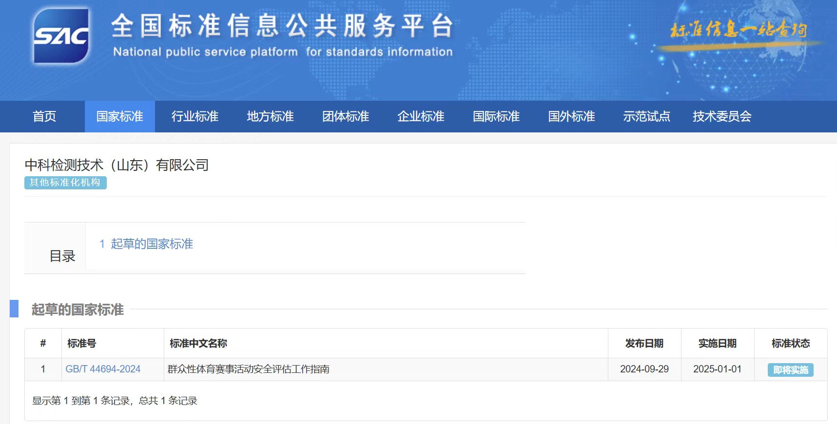Viewport: 837px width, 424px height.
Task: Open the 企业标准 menu item
Action: coord(421,116)
